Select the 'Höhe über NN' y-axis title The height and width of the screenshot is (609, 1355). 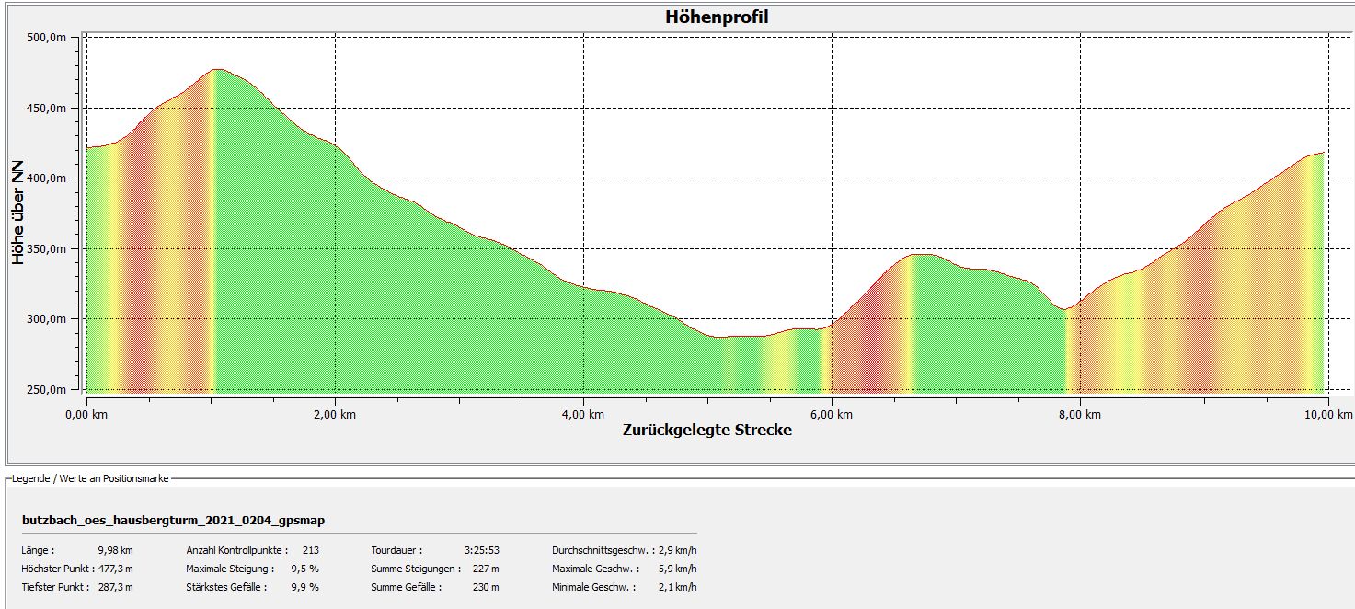(x=18, y=213)
